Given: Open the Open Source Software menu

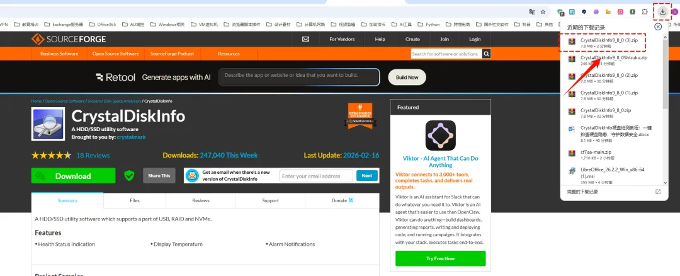Looking at the screenshot, I should (x=116, y=54).
